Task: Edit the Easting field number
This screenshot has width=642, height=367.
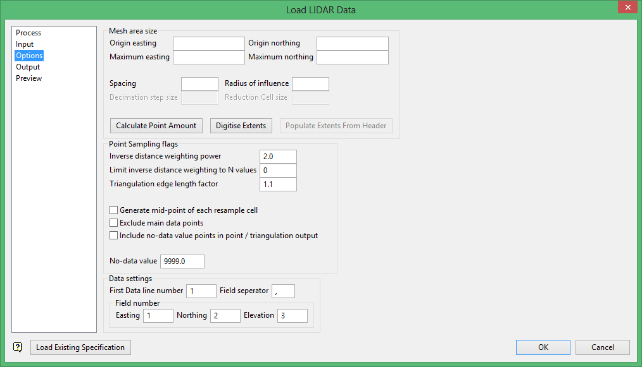Action: (158, 315)
